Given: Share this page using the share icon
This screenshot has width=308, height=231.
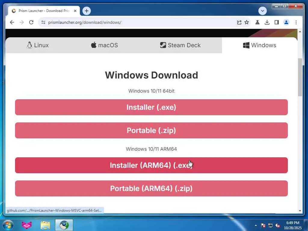Looking at the screenshot, I should (x=239, y=22).
